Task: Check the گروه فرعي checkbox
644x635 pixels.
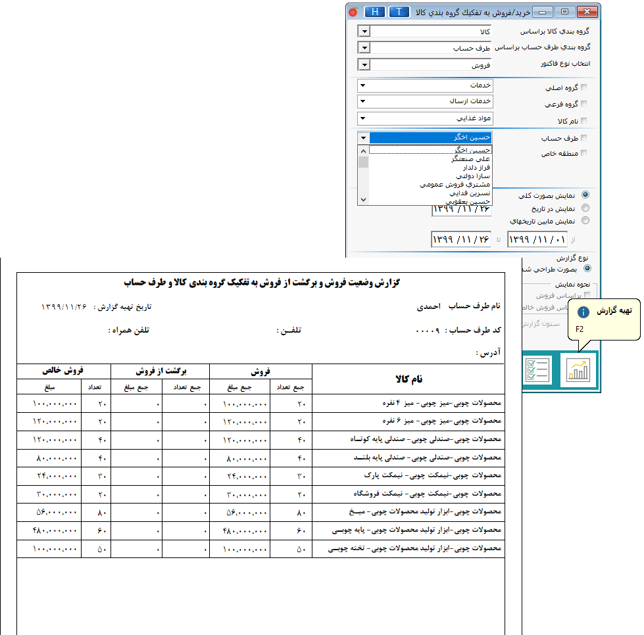Action: pyautogui.click(x=583, y=104)
